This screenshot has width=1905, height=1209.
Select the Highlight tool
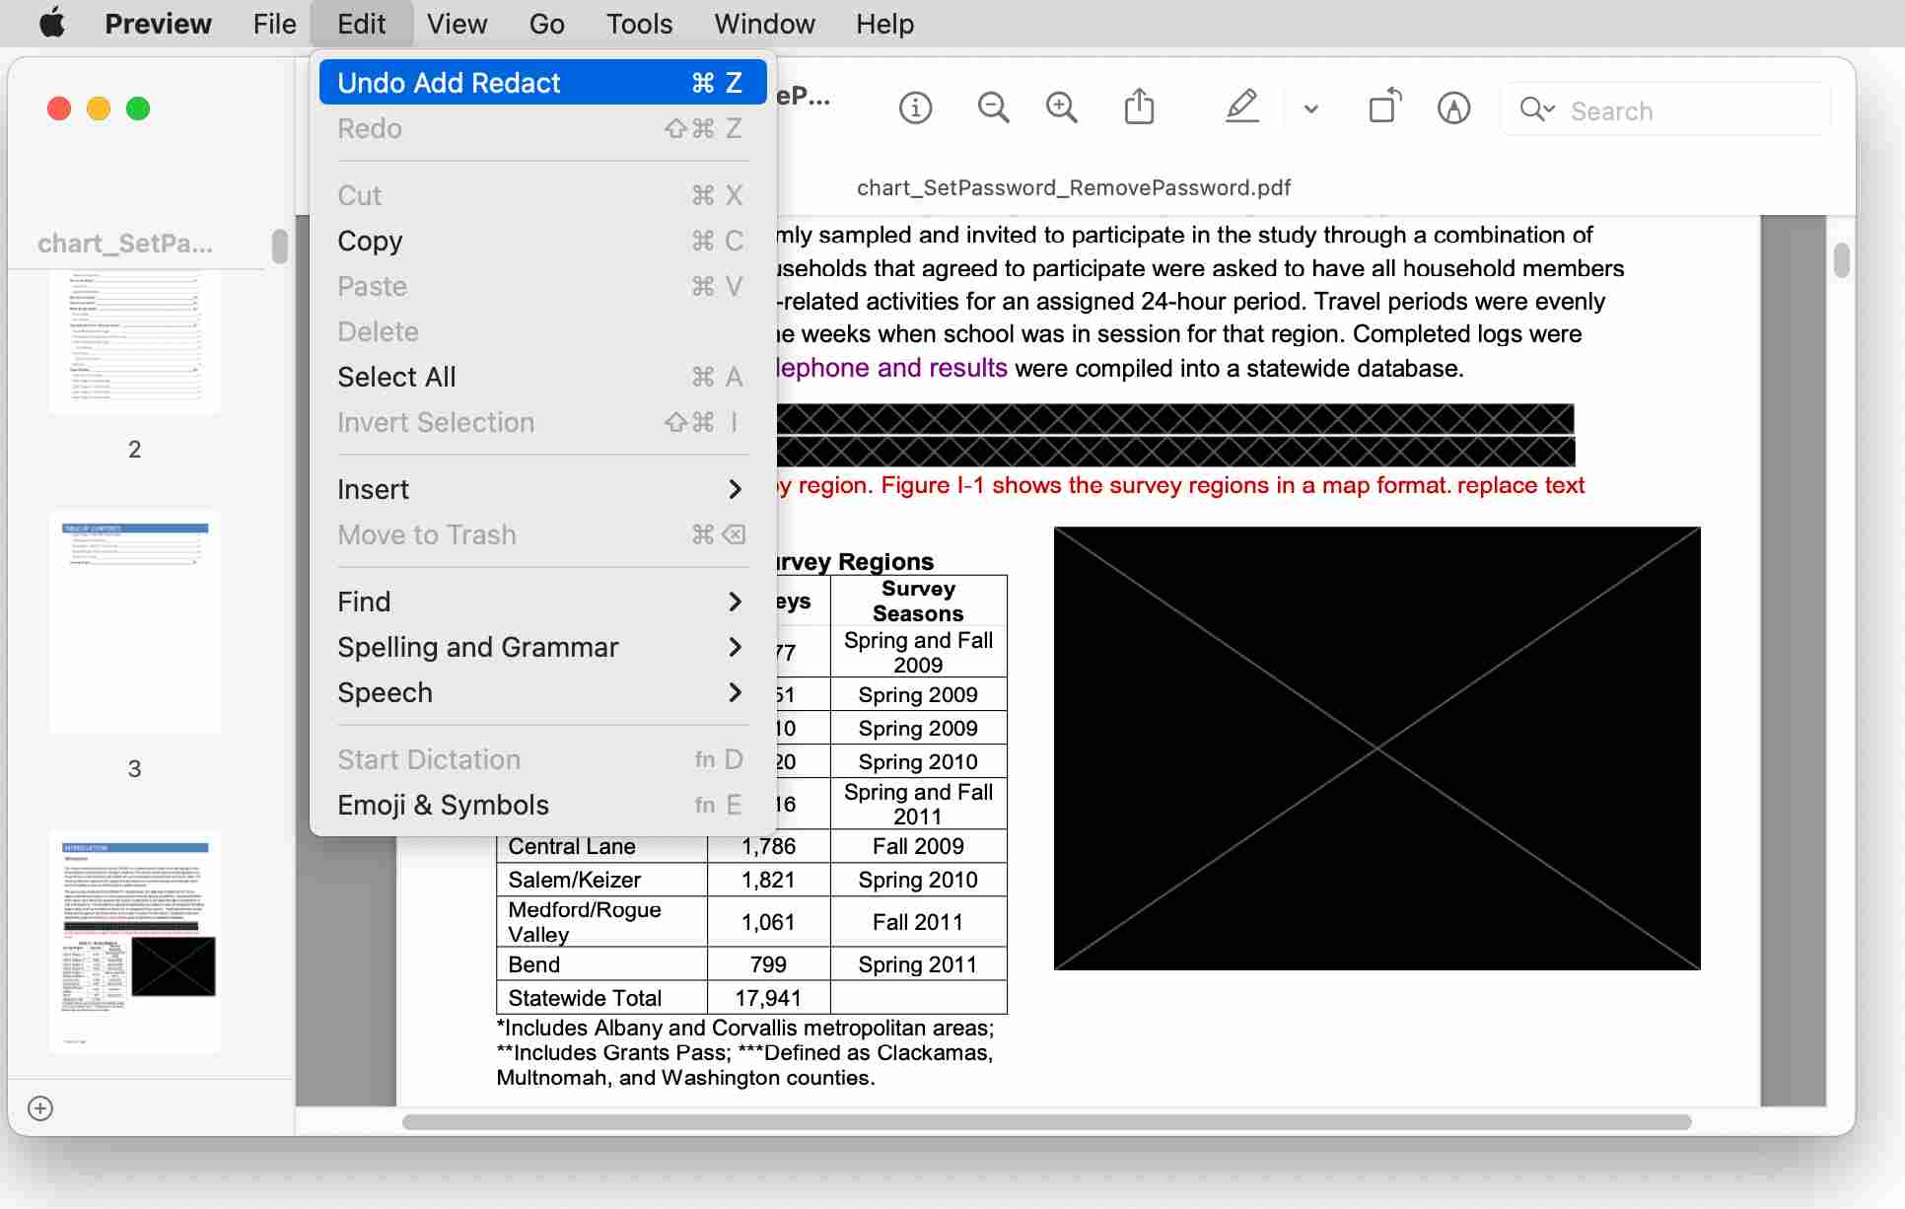coord(1242,107)
